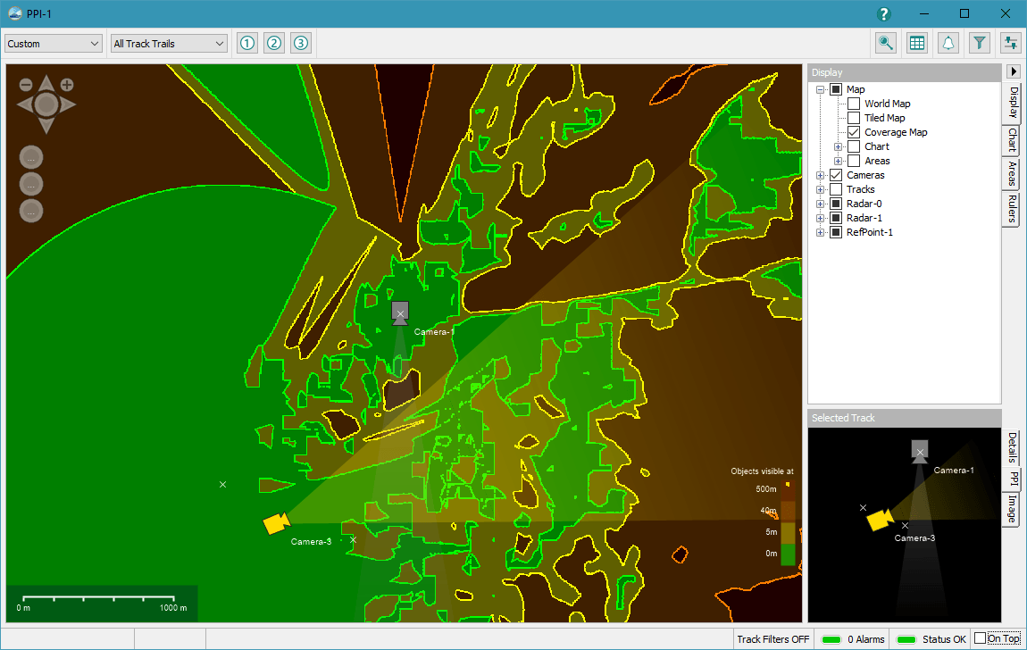Click Track Filters OFF in the status bar
The width and height of the screenshot is (1027, 650).
pyautogui.click(x=772, y=638)
